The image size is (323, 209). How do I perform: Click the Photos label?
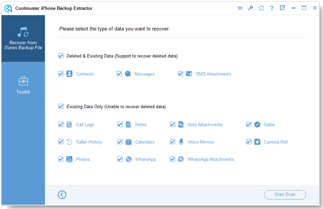[83, 159]
